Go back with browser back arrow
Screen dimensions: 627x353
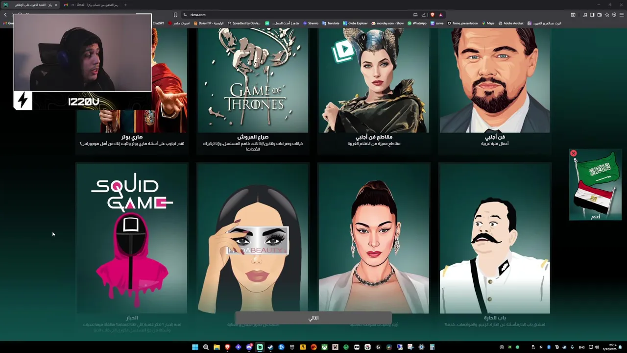[5, 15]
